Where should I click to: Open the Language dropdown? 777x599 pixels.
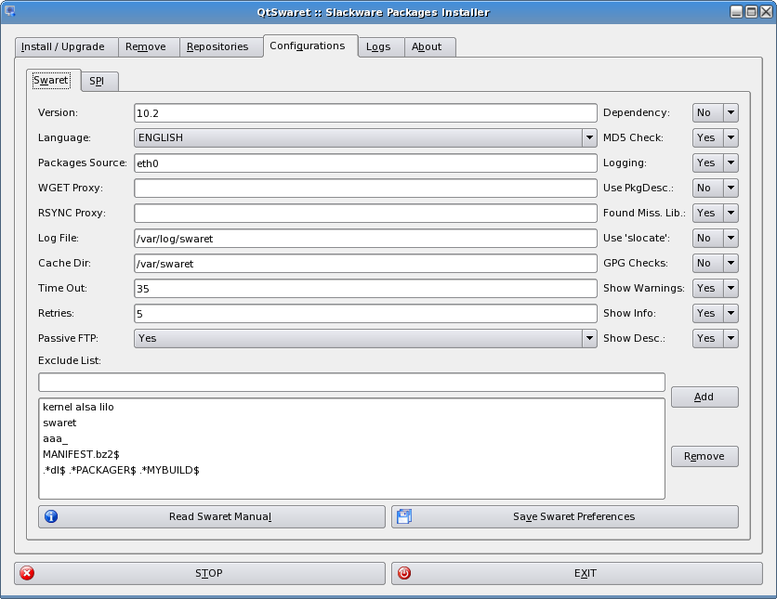365,137
